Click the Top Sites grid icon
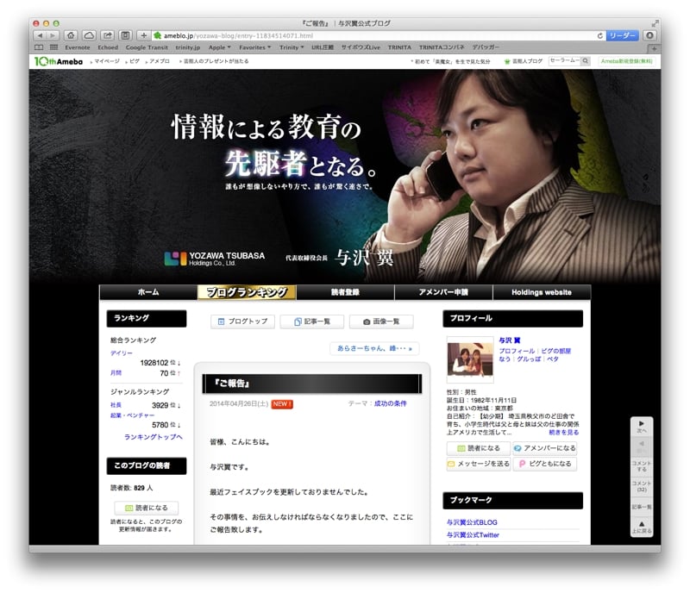The width and height of the screenshot is (690, 593). [x=53, y=47]
